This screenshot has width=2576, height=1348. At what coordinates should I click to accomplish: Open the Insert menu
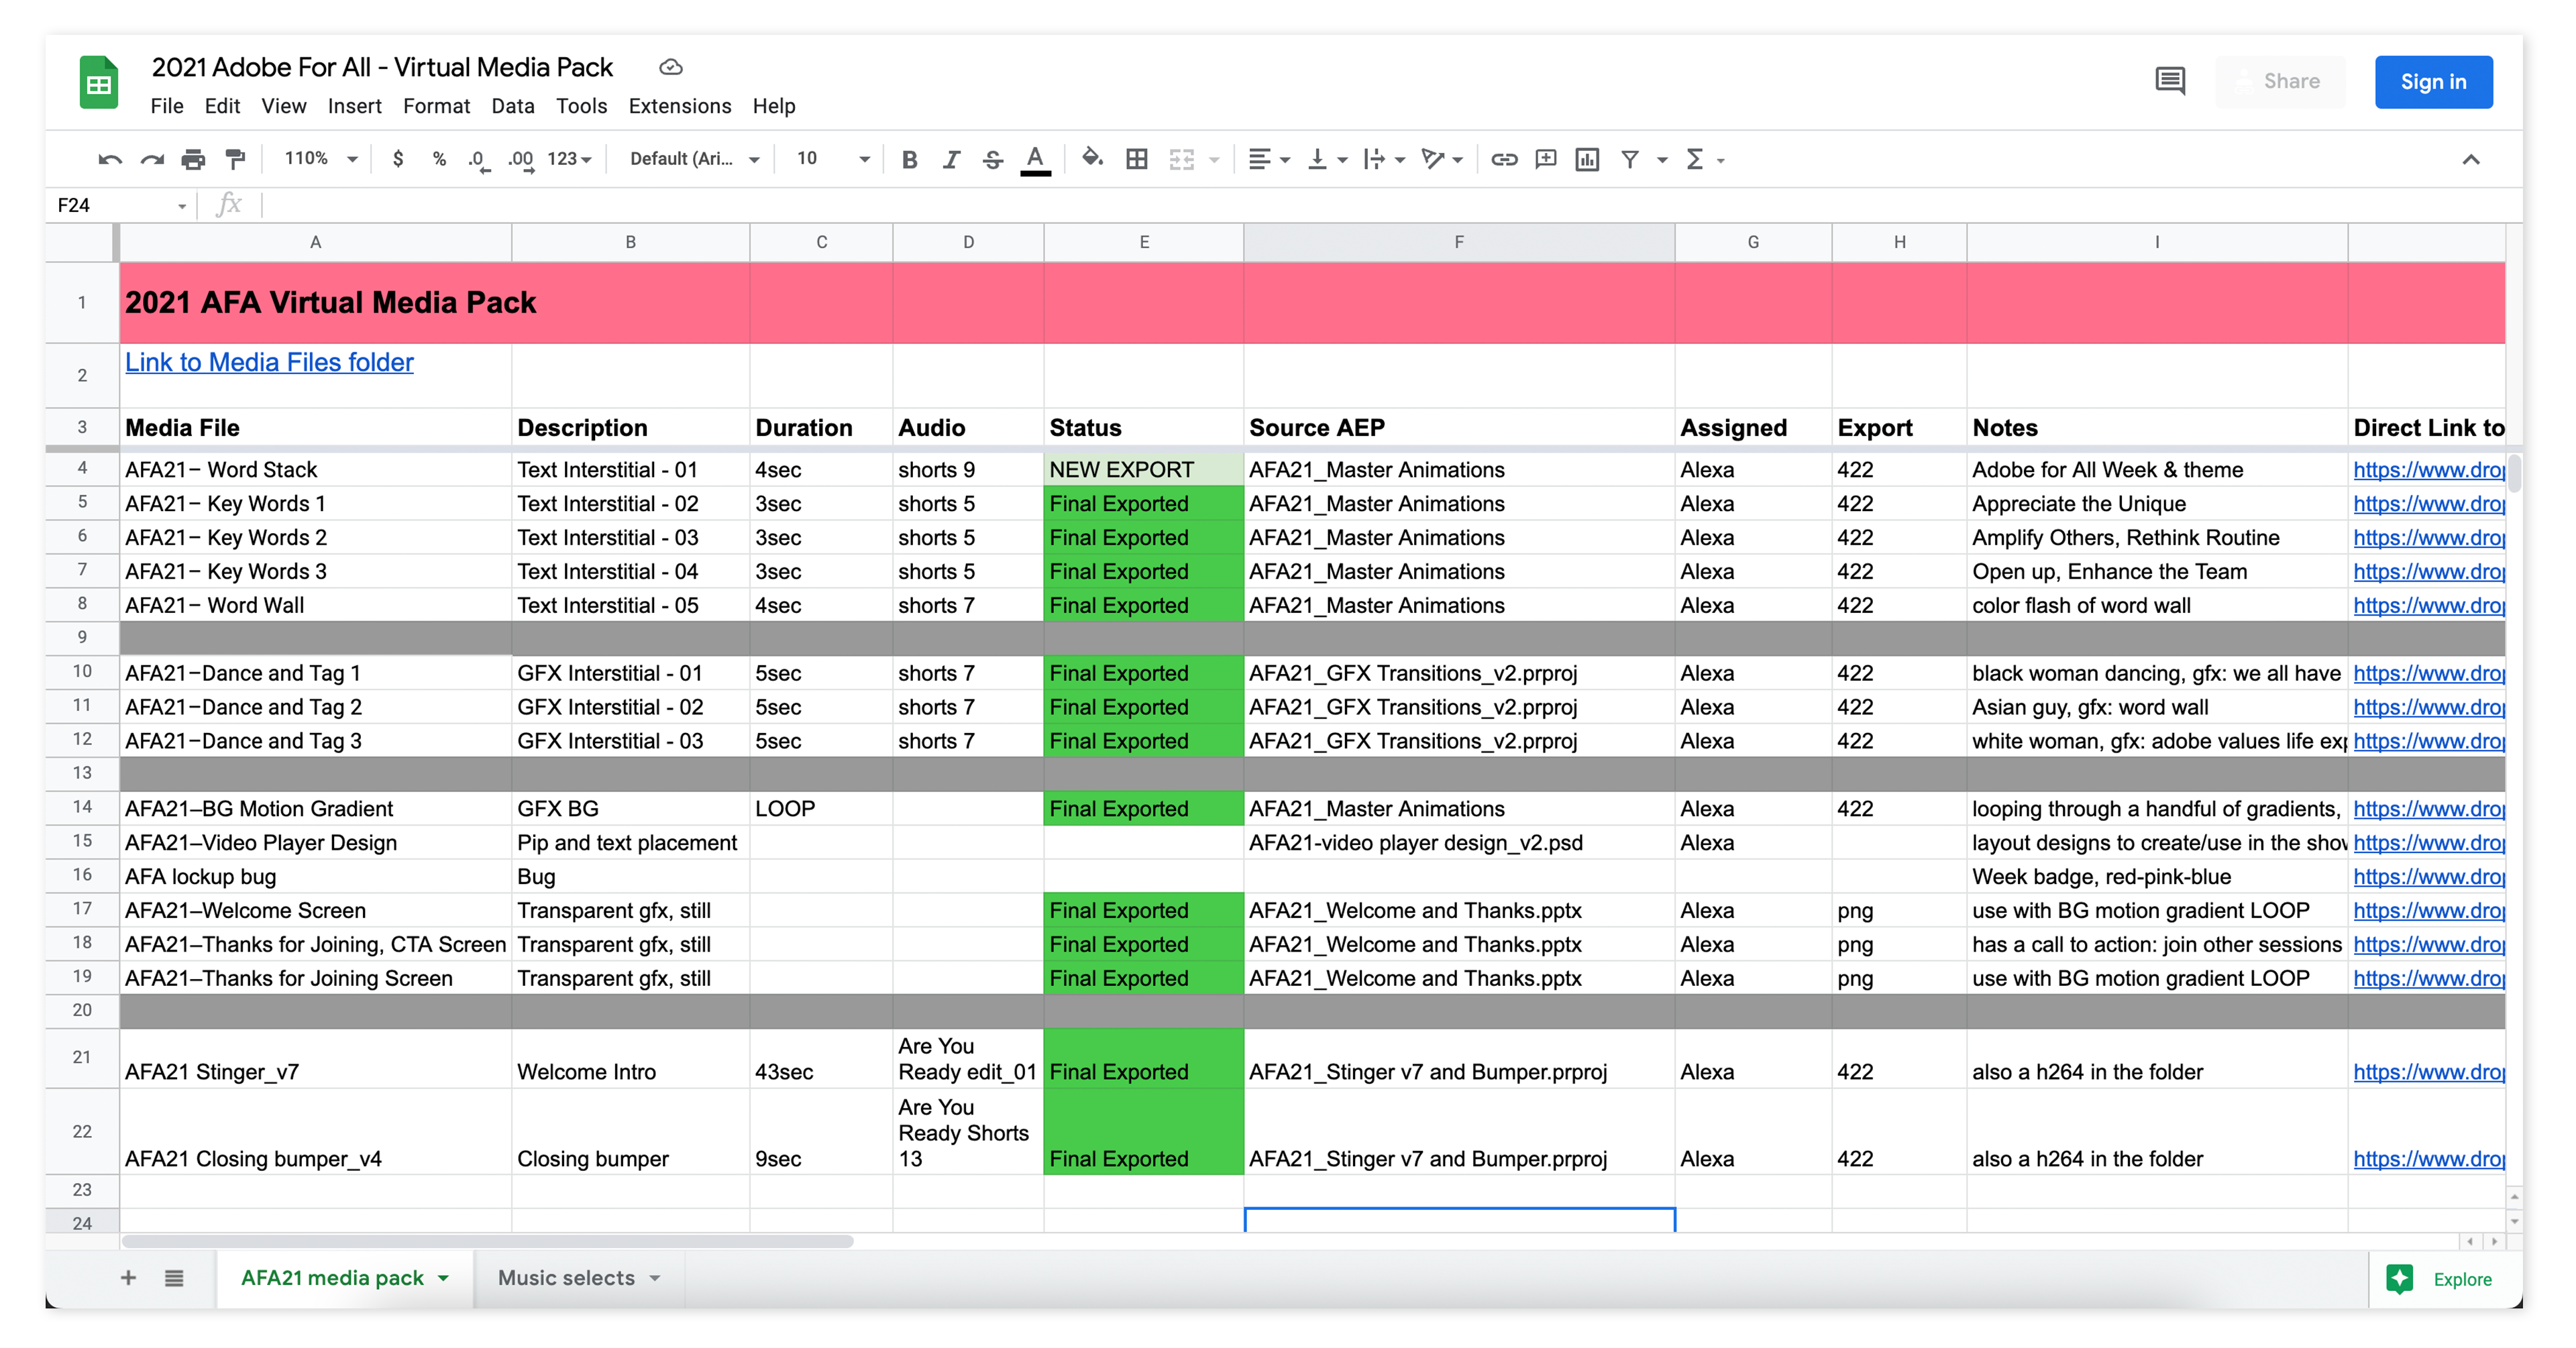[354, 106]
